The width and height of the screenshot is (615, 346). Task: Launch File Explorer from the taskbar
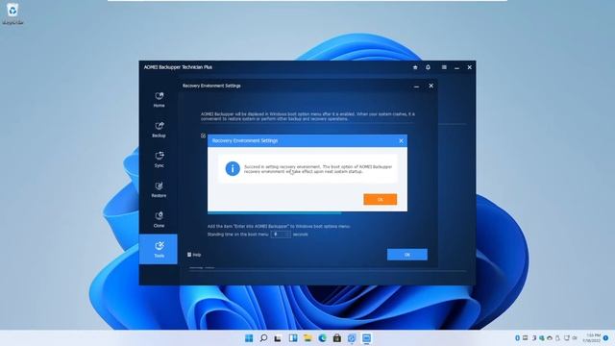coord(307,338)
